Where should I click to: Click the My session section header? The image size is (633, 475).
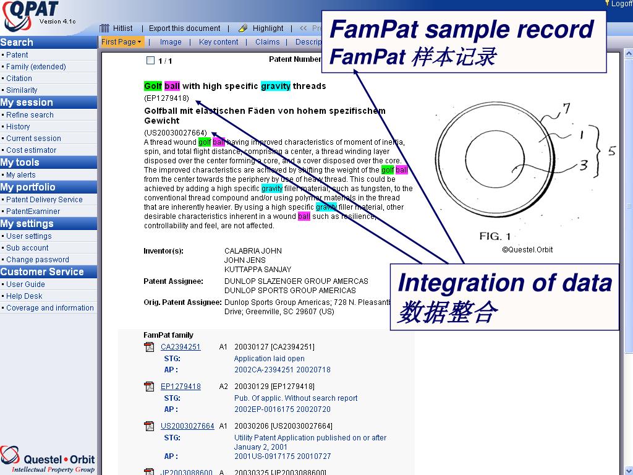[48, 103]
